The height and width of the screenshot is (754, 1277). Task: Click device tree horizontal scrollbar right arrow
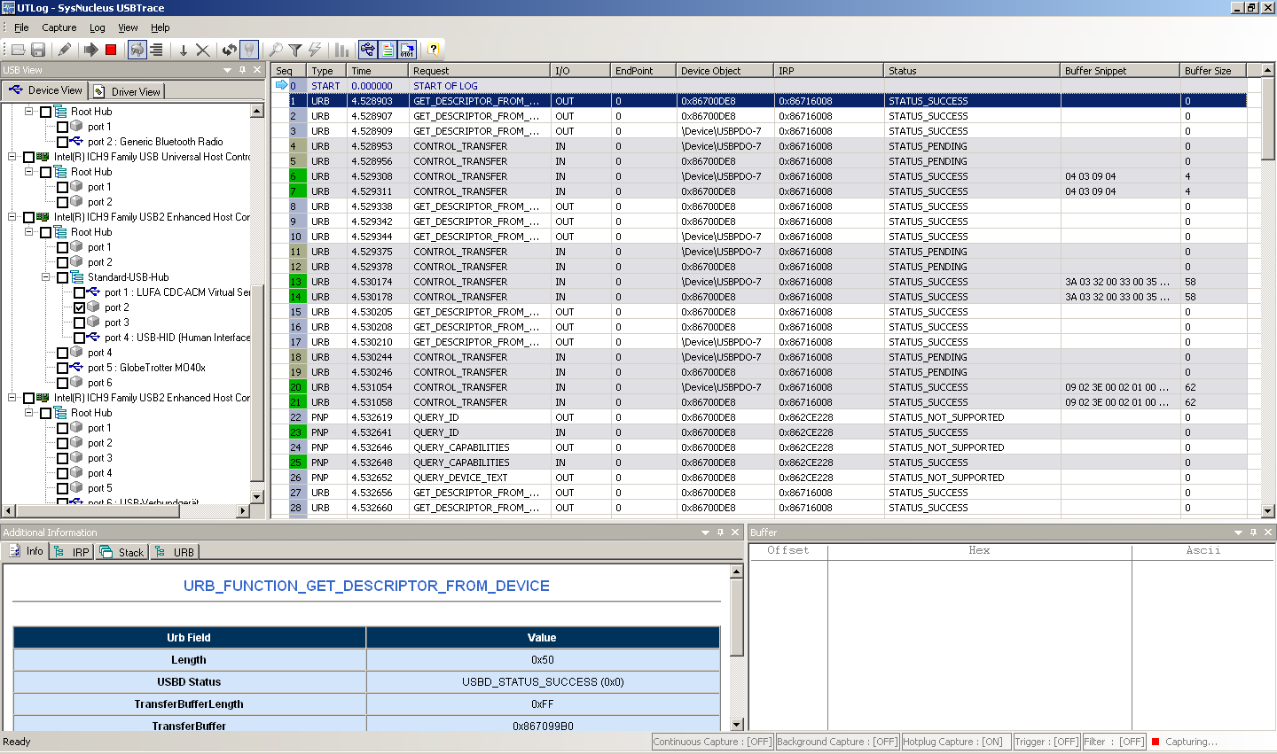pyautogui.click(x=243, y=510)
